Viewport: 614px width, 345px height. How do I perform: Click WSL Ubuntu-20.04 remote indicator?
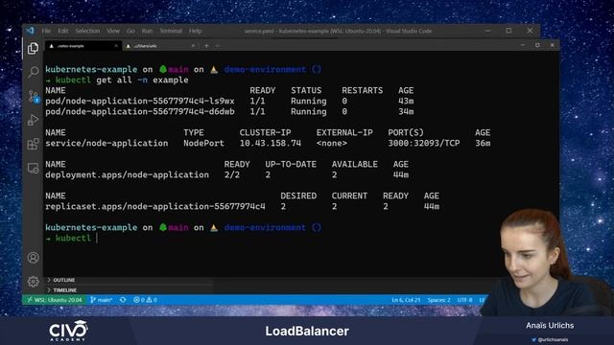click(x=55, y=300)
